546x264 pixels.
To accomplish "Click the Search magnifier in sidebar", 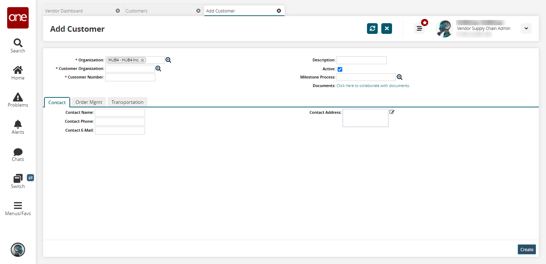I will click(18, 43).
